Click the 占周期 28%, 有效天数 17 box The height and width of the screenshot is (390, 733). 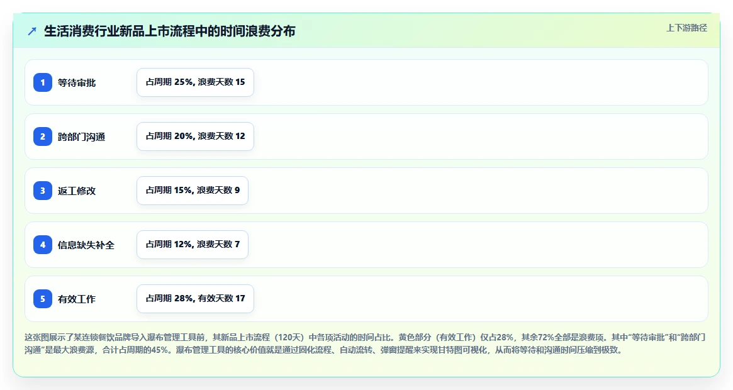click(x=196, y=299)
